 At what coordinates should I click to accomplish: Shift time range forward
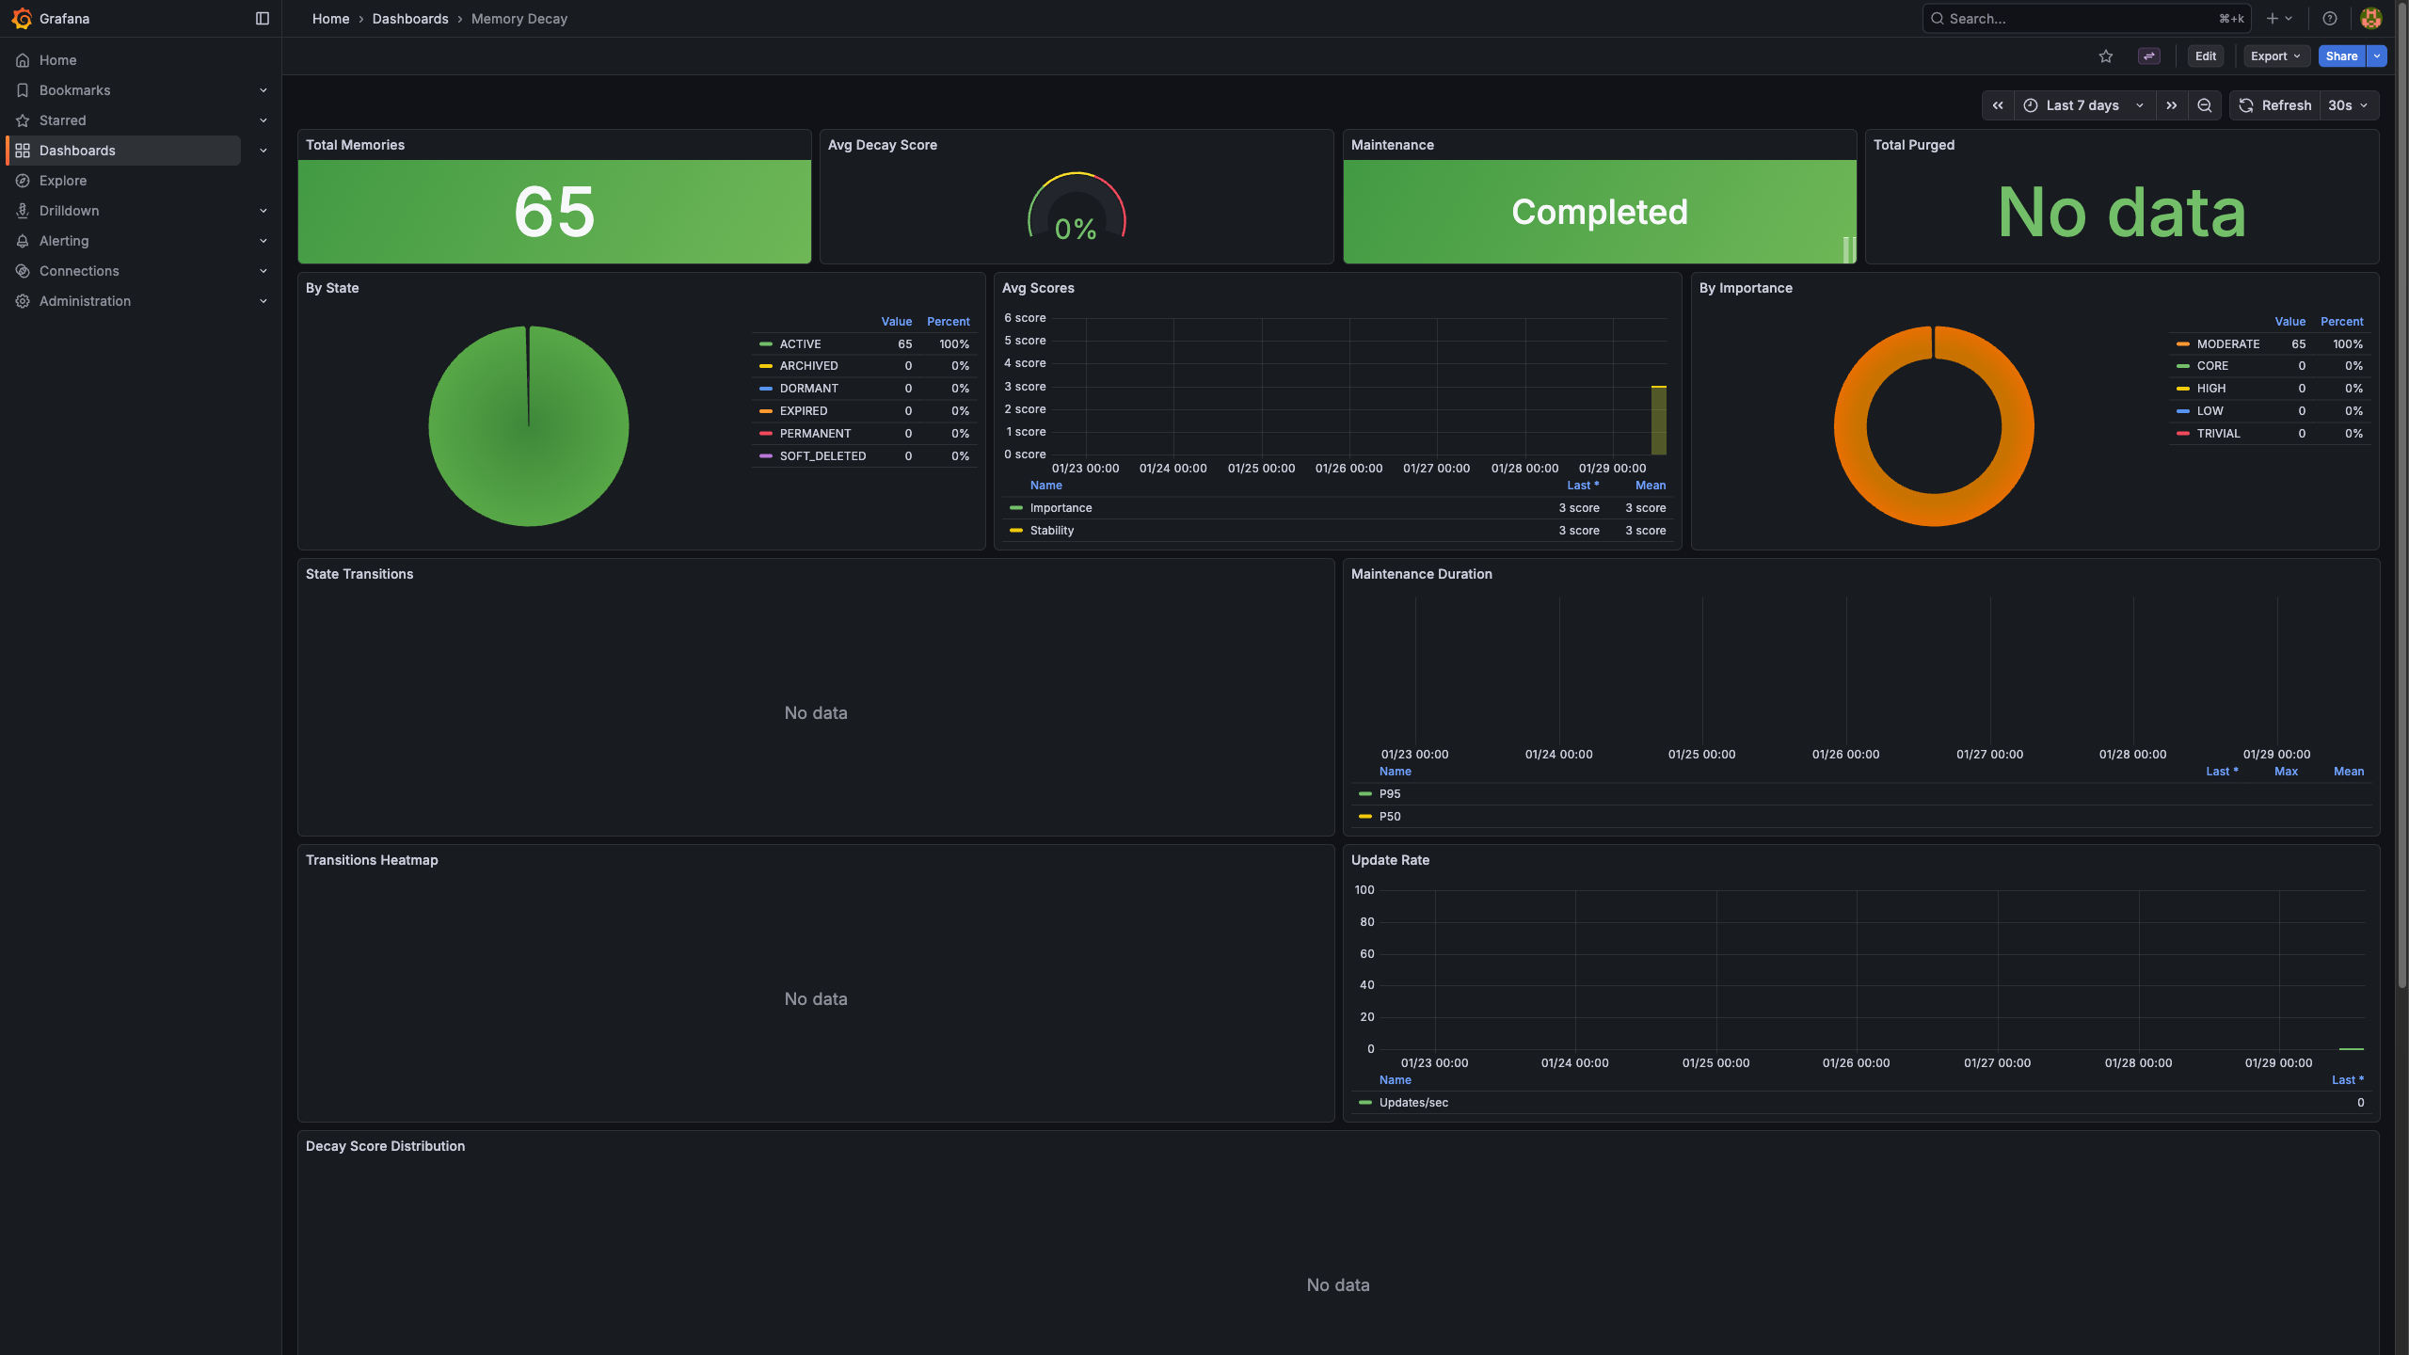coord(2172,105)
